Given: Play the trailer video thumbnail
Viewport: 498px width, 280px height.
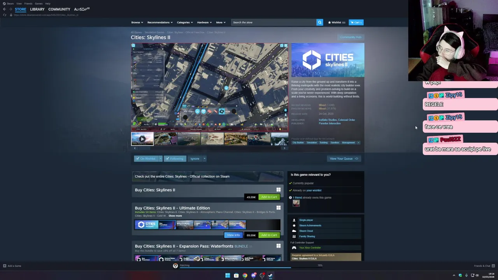Looking at the screenshot, I should (142, 139).
